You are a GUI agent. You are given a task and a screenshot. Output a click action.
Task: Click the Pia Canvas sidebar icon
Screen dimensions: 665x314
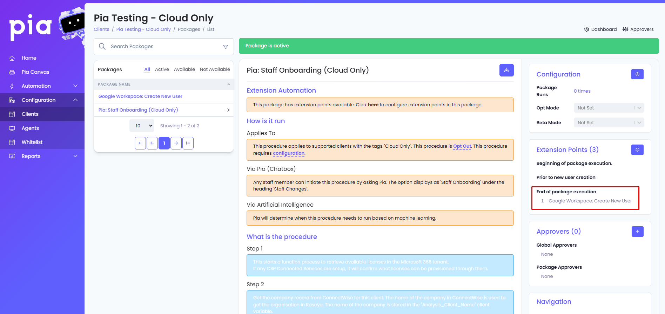[x=12, y=72]
